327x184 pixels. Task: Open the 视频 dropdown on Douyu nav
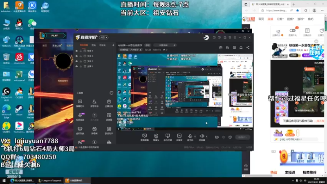coord(290,19)
